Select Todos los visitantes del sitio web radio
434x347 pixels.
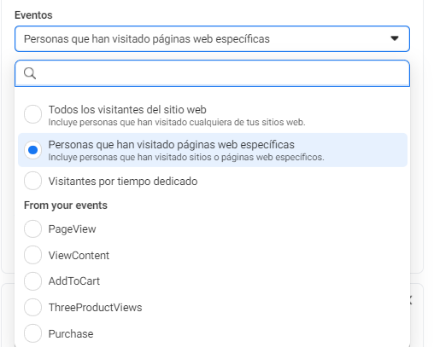click(x=32, y=114)
